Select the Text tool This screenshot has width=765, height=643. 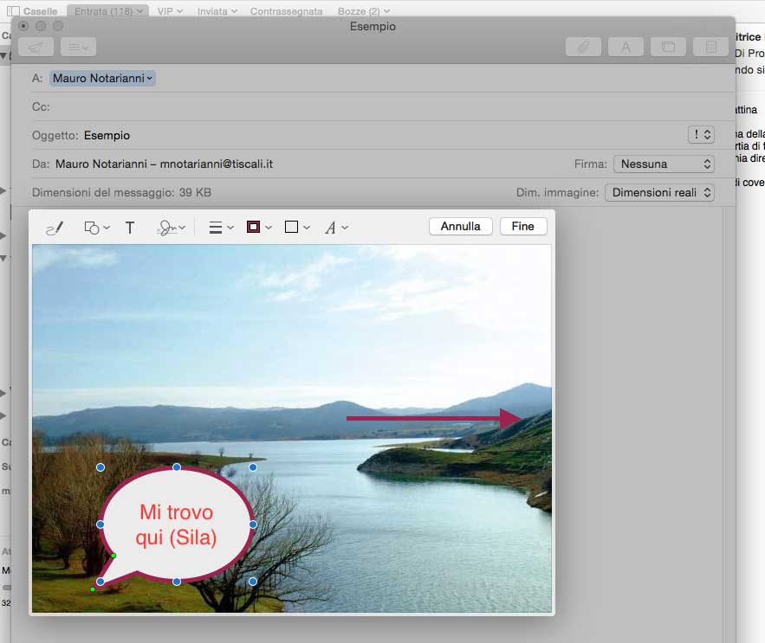coord(130,228)
